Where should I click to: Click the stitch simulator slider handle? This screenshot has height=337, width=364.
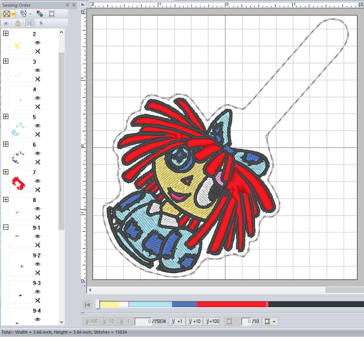98,304
